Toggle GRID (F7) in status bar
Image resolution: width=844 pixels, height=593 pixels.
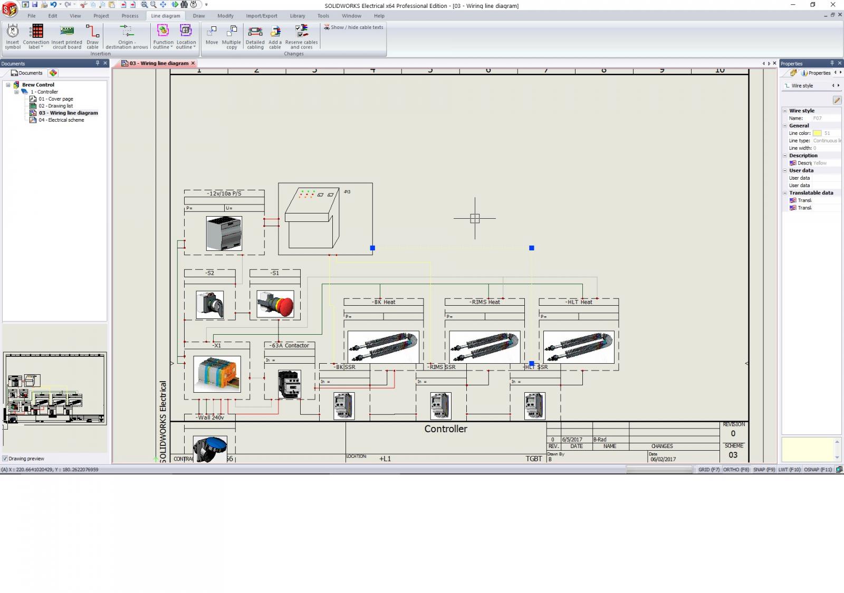coord(709,470)
